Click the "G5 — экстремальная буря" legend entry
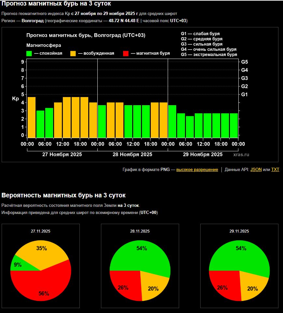Viewport: 283px width, 313px height. [x=209, y=55]
